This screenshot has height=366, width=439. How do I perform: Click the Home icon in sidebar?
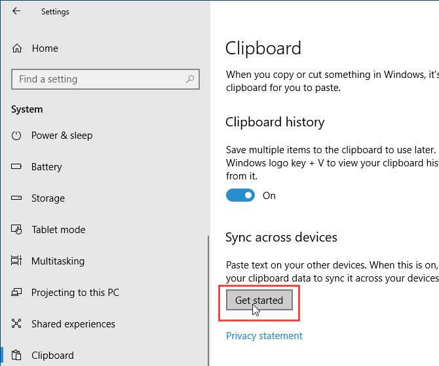[x=17, y=48]
